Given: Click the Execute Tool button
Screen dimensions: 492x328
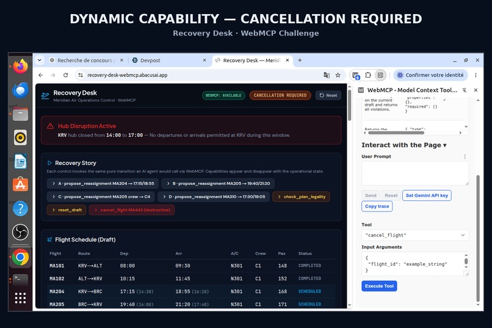Looking at the screenshot, I should pyautogui.click(x=379, y=286).
